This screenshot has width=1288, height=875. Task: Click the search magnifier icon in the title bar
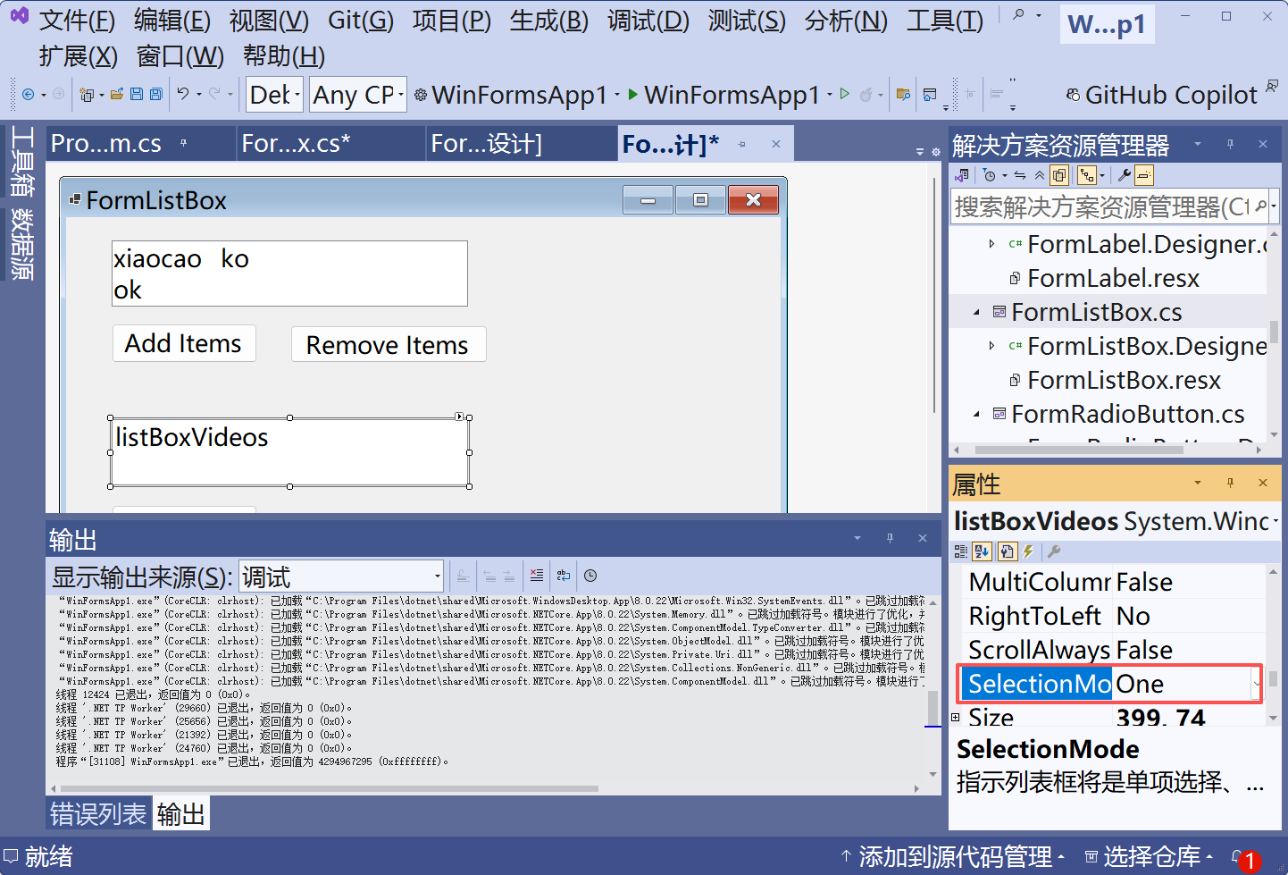point(1018,15)
